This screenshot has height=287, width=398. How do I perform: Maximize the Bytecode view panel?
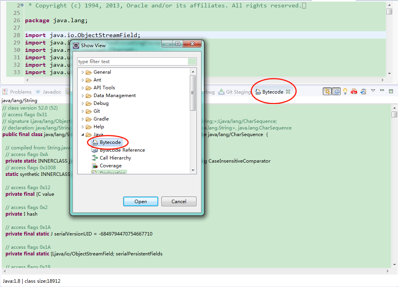pyautogui.click(x=391, y=91)
